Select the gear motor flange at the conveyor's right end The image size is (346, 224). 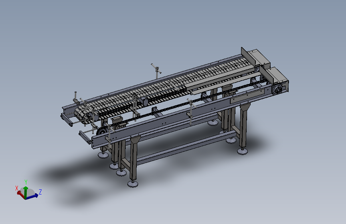pyautogui.click(x=277, y=90)
